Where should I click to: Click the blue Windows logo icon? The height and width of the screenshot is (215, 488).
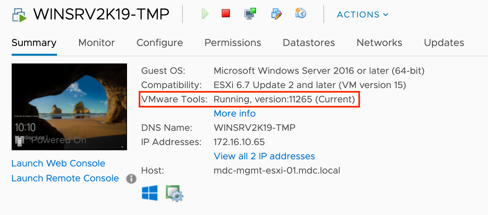[x=150, y=193]
